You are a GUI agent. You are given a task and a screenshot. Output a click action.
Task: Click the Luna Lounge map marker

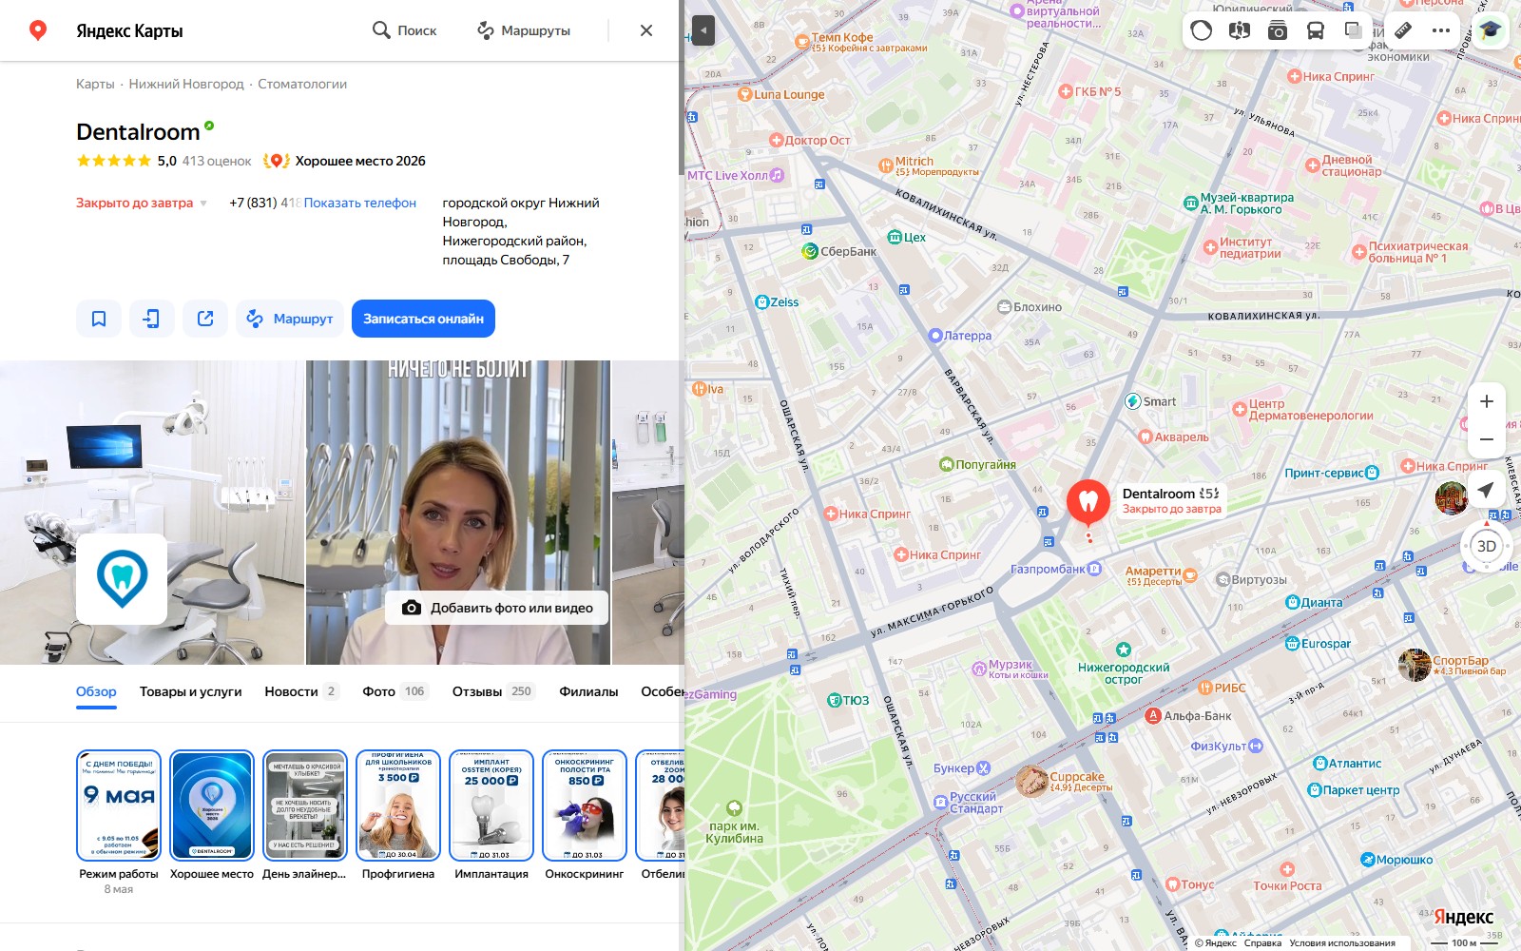(x=745, y=94)
